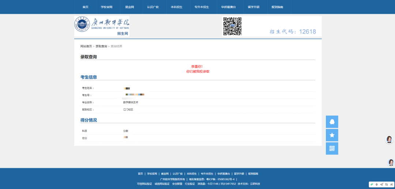Image resolution: width=395 pixels, height=189 pixels.
Task: Click the 报到校区 label
Action: [88, 110]
